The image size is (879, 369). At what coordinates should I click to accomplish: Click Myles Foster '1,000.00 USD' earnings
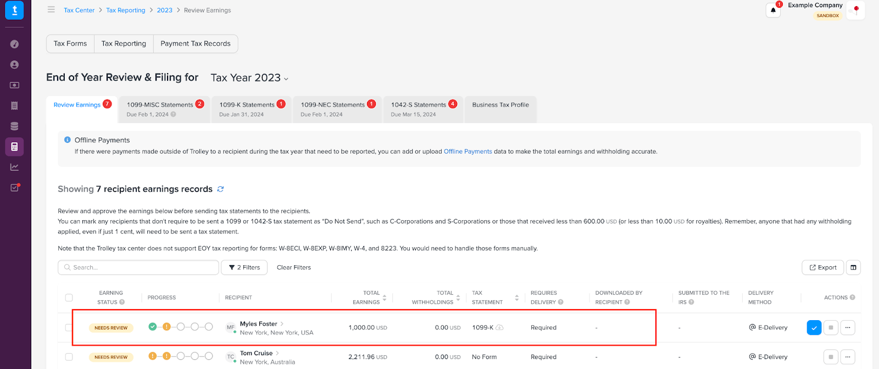[368, 328]
